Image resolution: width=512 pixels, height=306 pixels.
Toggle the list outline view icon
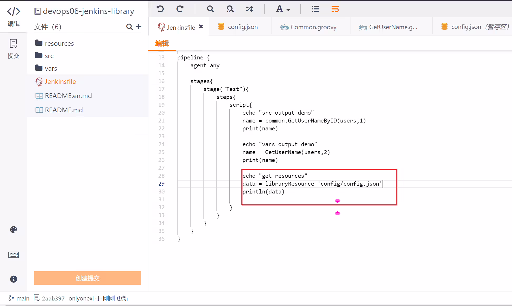pos(315,9)
